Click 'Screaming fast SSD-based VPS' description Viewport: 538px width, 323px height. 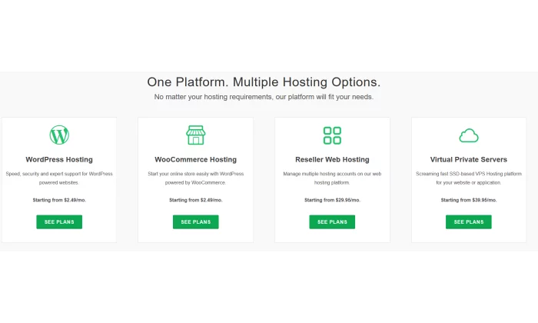(469, 178)
